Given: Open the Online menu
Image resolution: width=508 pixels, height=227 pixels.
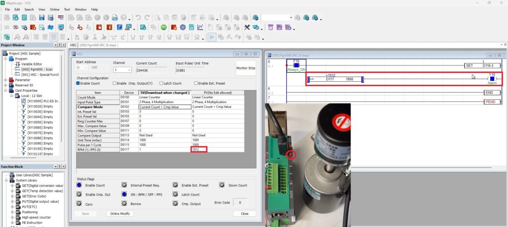Looking at the screenshot, I should [55, 9].
